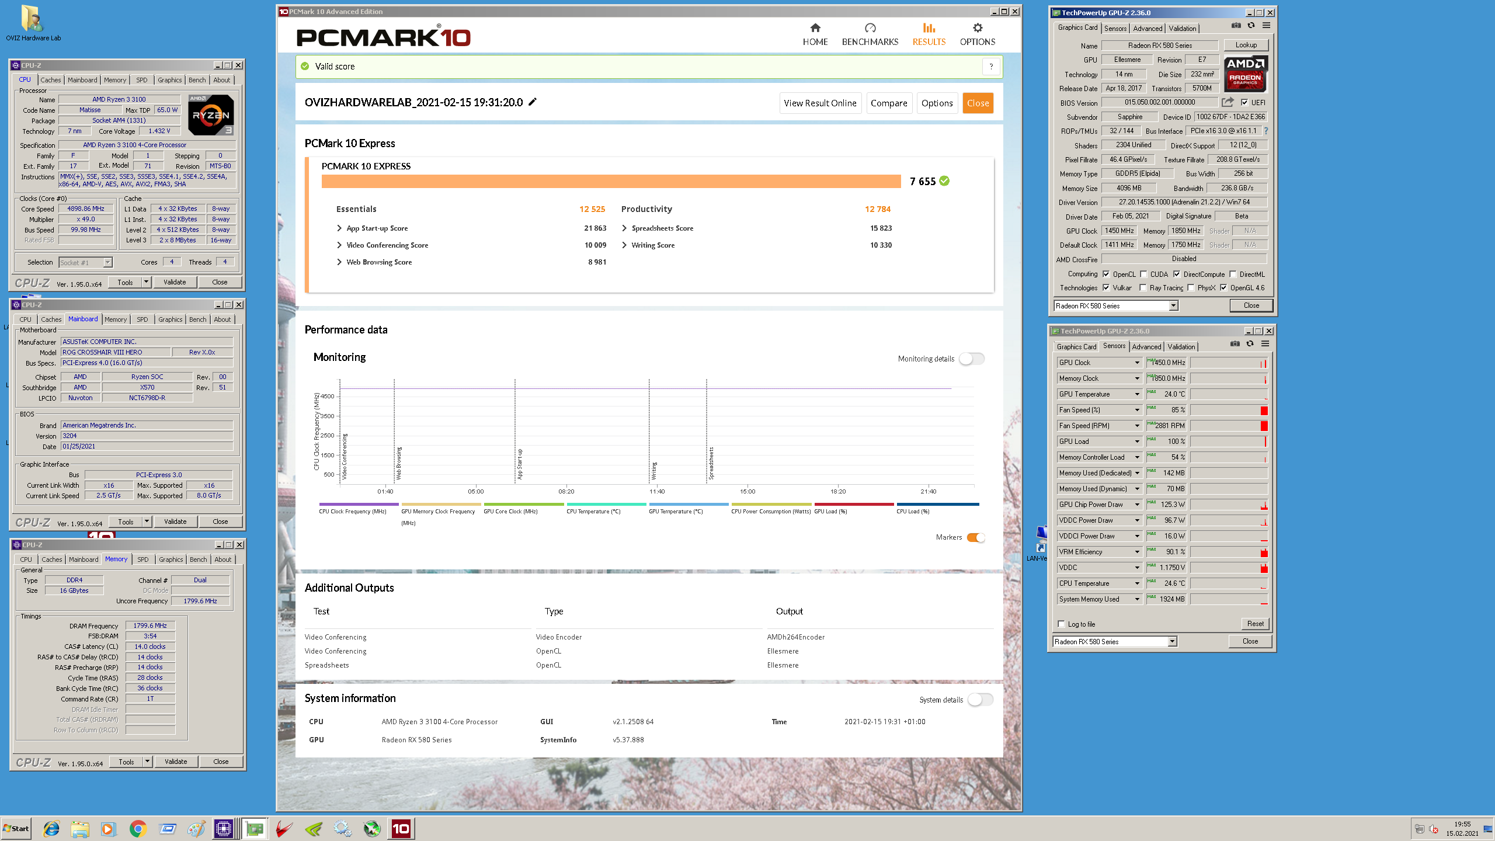Open the OPTIONS gear icon

click(978, 28)
